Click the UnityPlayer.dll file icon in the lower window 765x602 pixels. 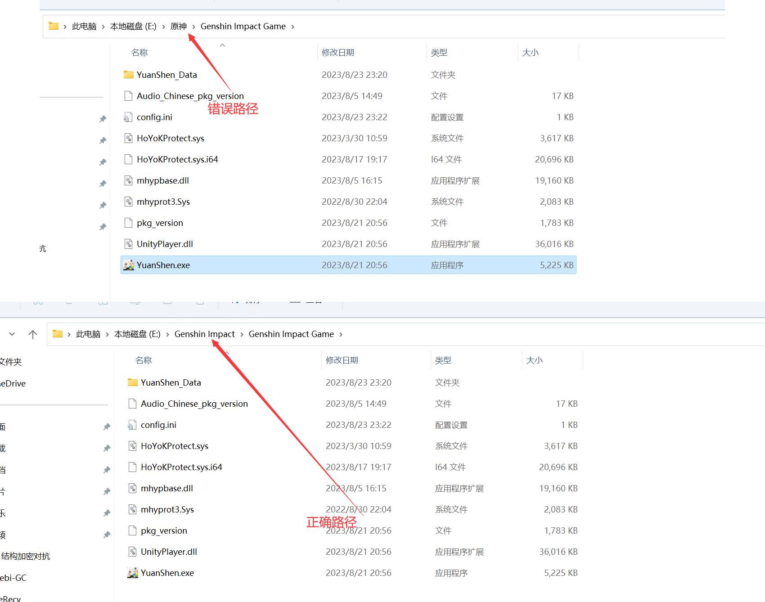click(x=132, y=552)
